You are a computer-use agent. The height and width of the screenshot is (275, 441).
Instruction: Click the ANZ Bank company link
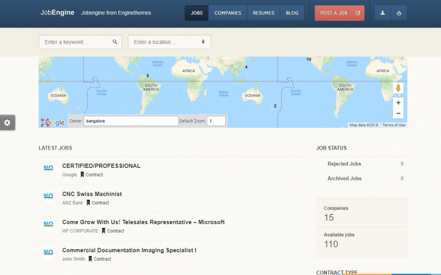73,203
